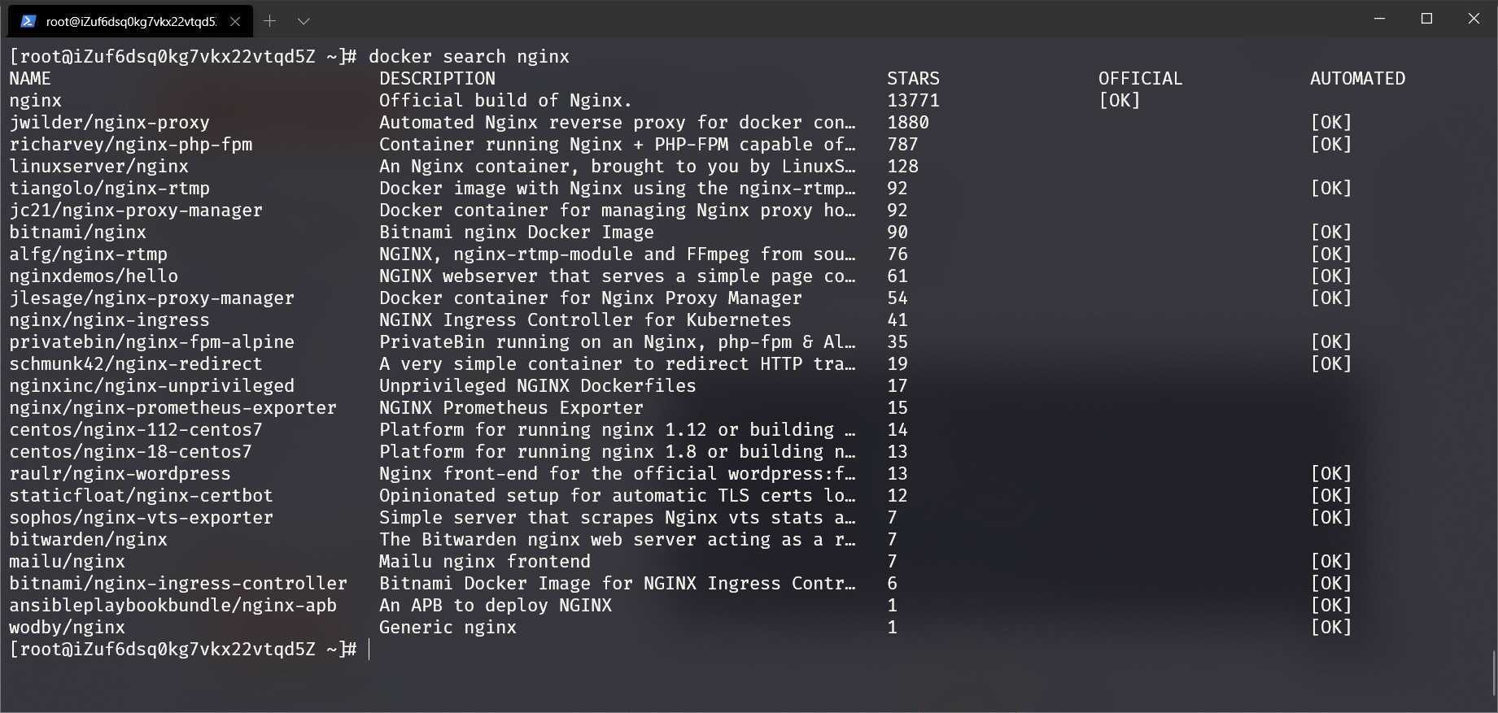The image size is (1498, 713).
Task: Click the cursor at the last command prompt
Action: pos(369,650)
